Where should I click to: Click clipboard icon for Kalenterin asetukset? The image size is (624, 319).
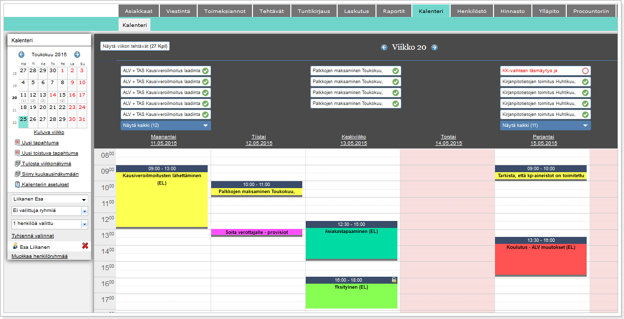coord(17,184)
